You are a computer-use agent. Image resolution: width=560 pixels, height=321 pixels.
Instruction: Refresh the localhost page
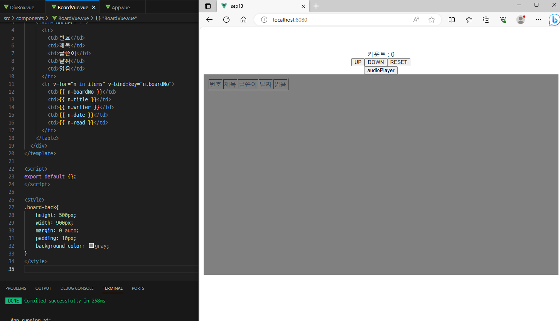click(226, 20)
